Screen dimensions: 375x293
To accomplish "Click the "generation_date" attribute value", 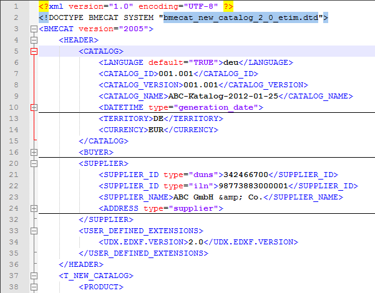I will coord(216,108).
